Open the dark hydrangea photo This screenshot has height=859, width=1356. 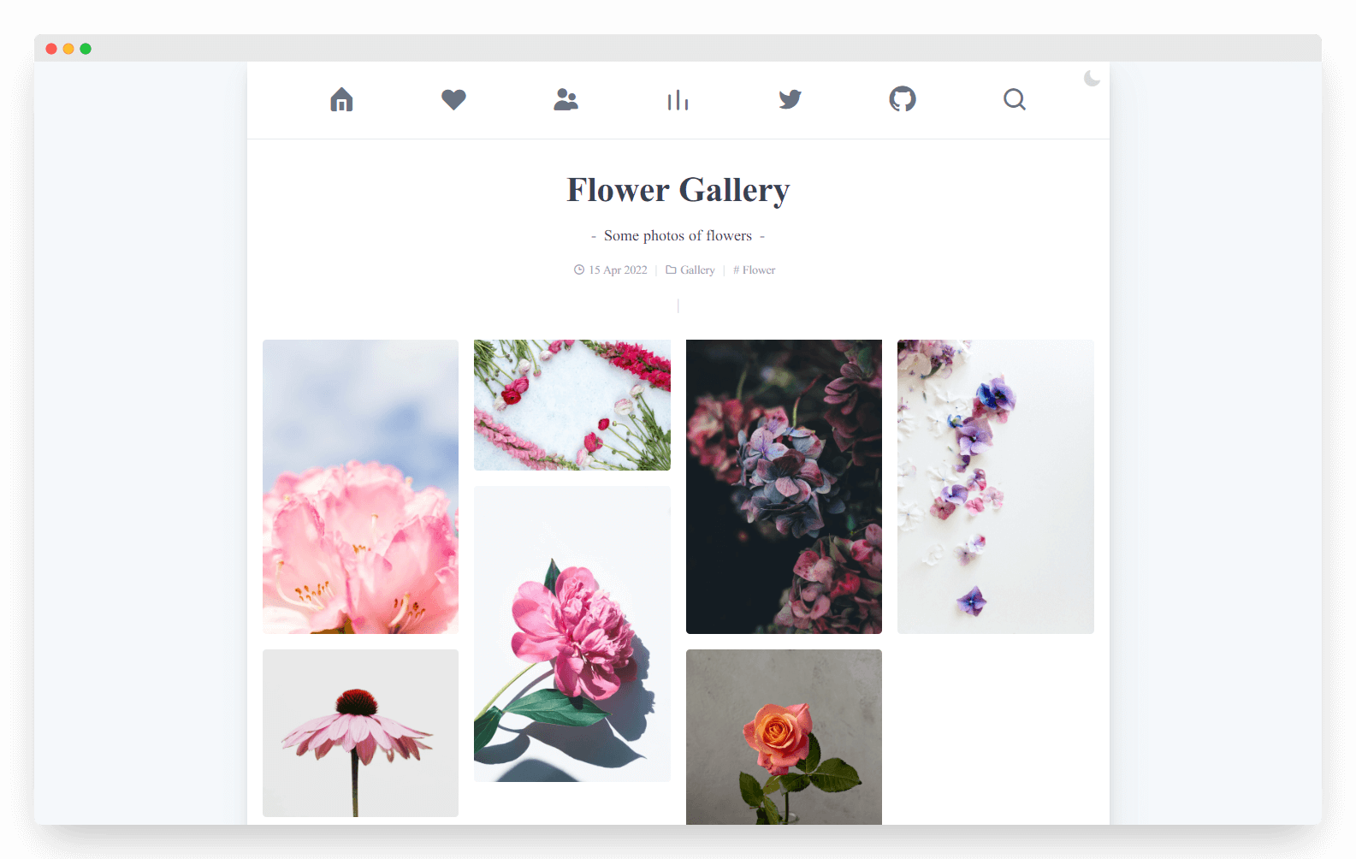pyautogui.click(x=784, y=487)
